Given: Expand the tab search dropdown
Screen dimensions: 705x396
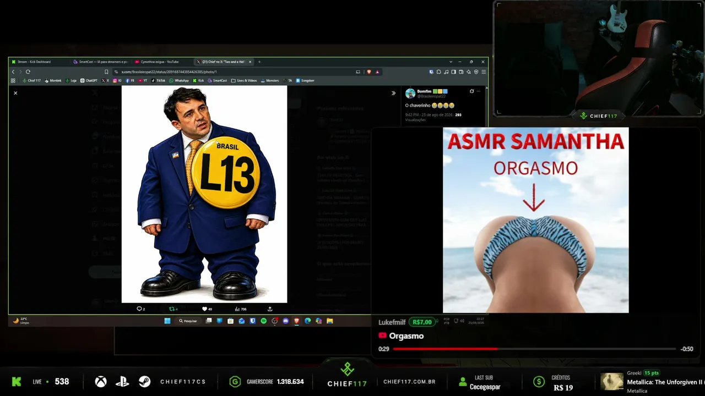Looking at the screenshot, I should click(x=451, y=62).
